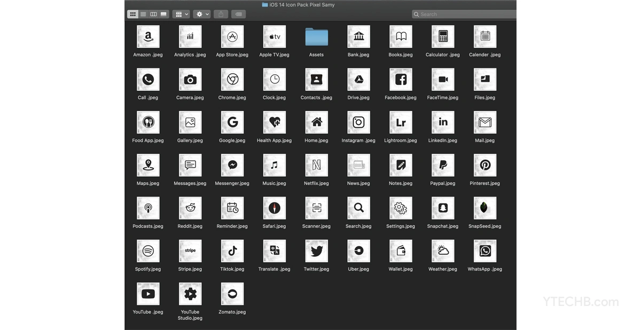Open the group-by arrangement dropdown
This screenshot has height=330, width=641.
(x=182, y=14)
